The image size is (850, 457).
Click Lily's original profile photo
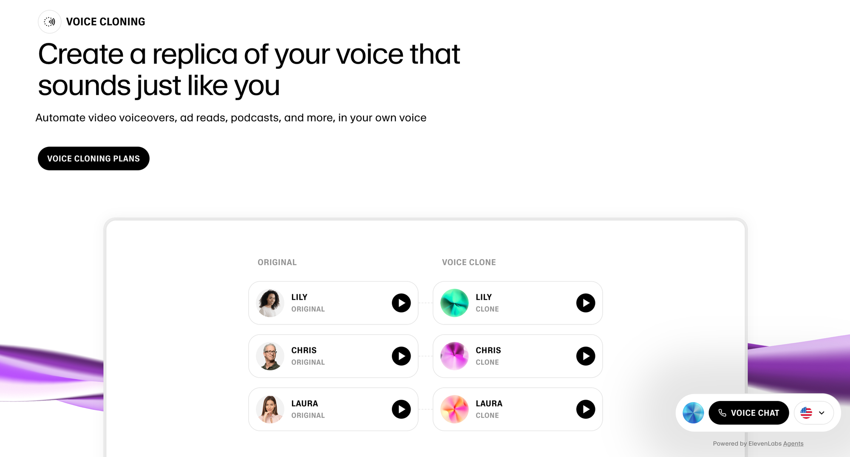(x=269, y=303)
